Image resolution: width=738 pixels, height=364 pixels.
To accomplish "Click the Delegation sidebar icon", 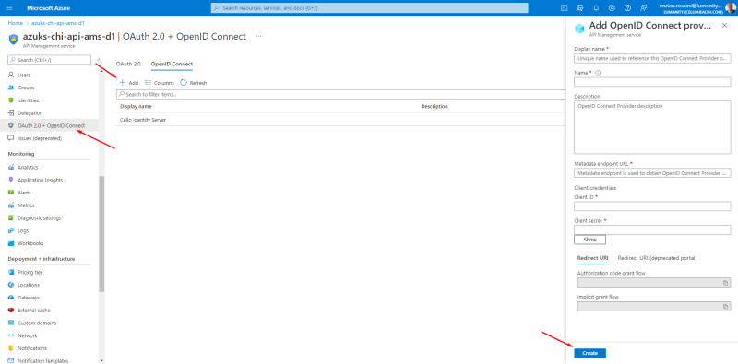I will tap(11, 112).
